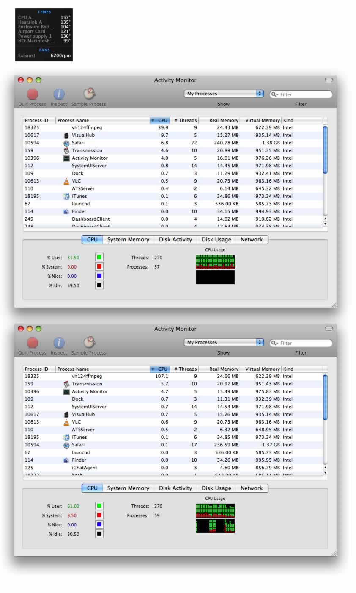Select Activity Monitor row icon in upper window
This screenshot has width=356, height=593.
(x=66, y=158)
